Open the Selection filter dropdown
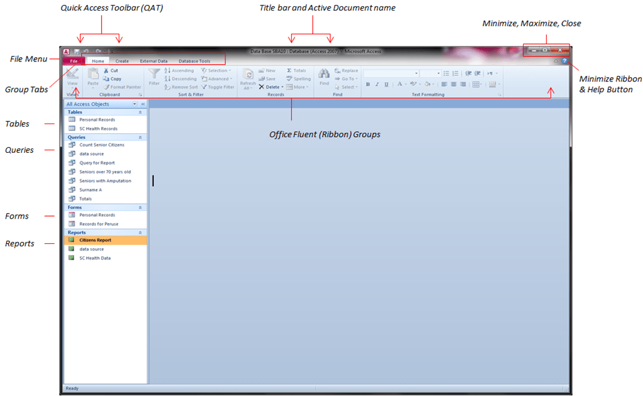Screen dimensions: 643x396 tap(216, 70)
